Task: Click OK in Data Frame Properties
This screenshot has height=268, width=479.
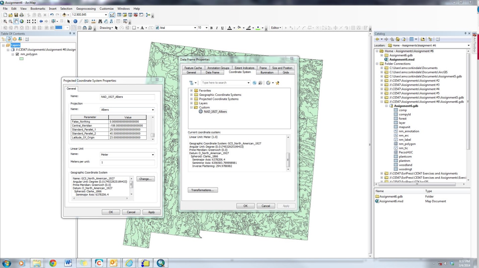Action: coord(246,206)
